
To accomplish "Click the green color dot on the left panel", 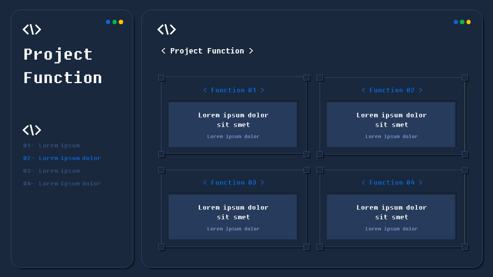I will point(114,22).
